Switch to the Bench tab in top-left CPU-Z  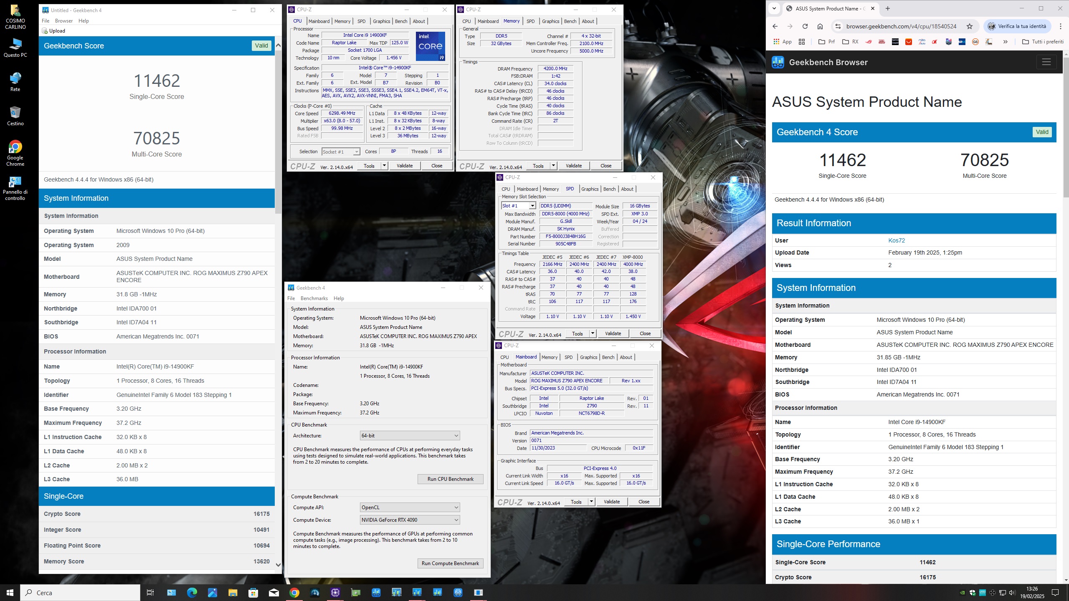coord(401,21)
